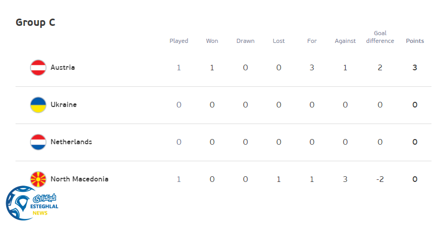Click the Drawn column header

click(x=245, y=41)
